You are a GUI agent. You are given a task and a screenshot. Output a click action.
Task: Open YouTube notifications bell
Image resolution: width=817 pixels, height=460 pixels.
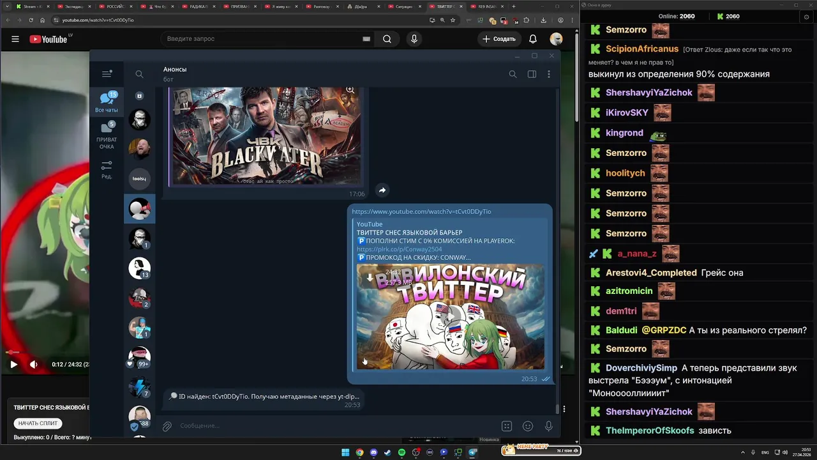point(533,39)
